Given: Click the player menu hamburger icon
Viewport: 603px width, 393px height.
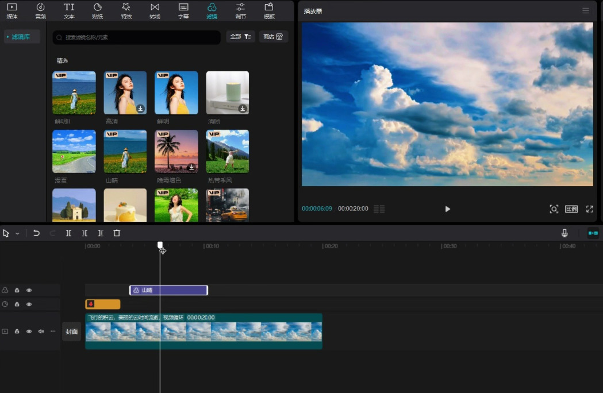Looking at the screenshot, I should point(585,11).
